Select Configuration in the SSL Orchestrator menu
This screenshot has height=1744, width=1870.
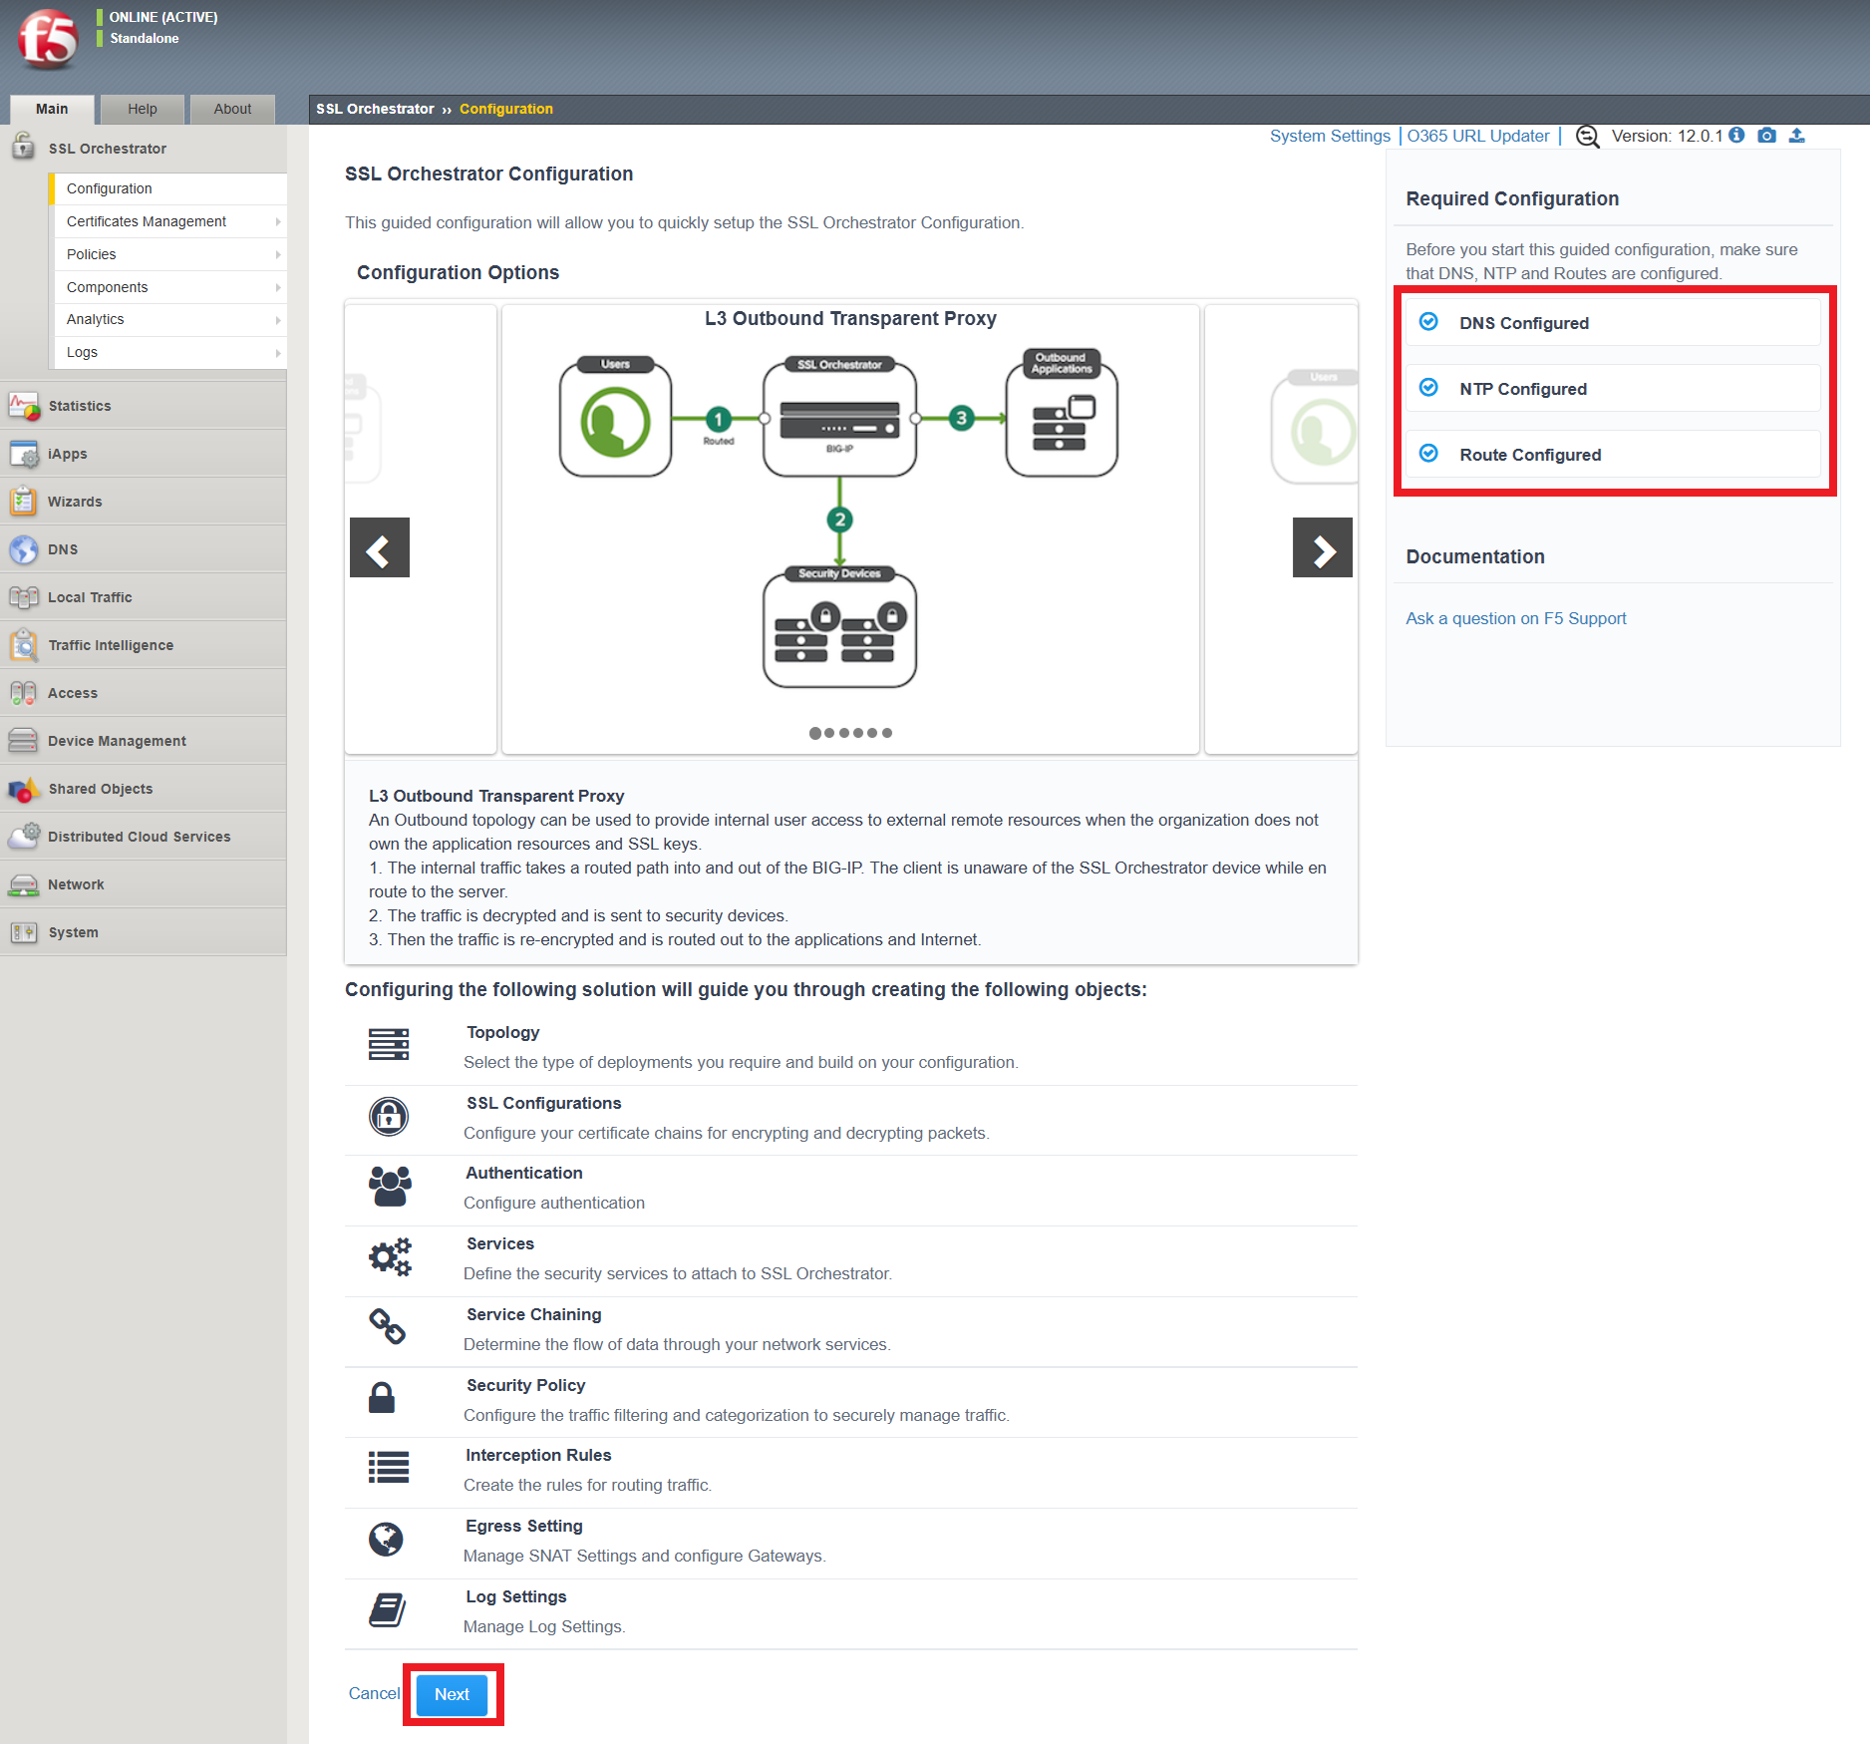click(169, 188)
